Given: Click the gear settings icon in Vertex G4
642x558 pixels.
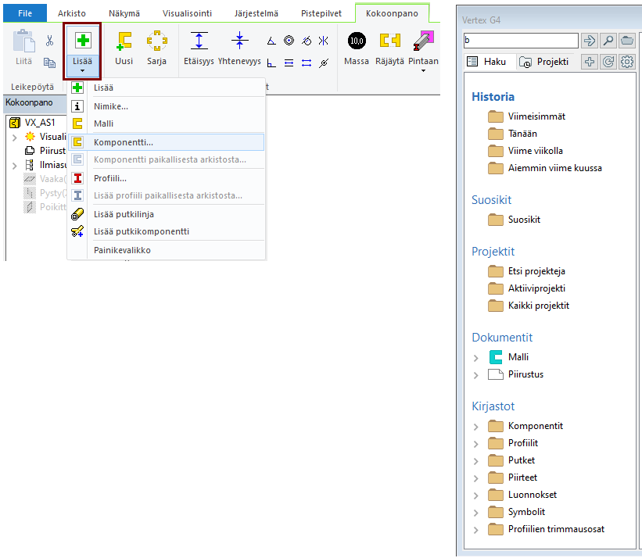Looking at the screenshot, I should pos(626,62).
